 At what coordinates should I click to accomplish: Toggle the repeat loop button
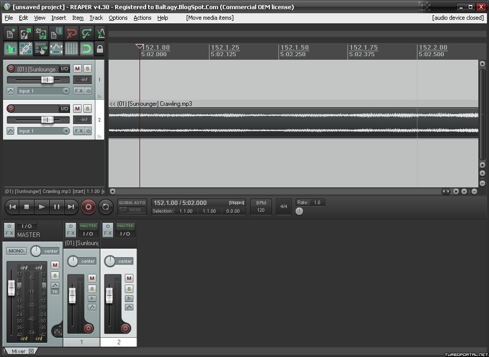point(106,207)
